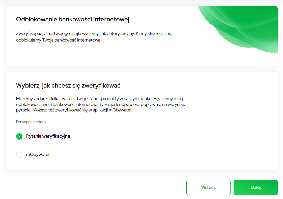Screen dimensions: 283x199
Task: Click the words aplikacji mObywatel in the paragraph
Action: pos(112,110)
